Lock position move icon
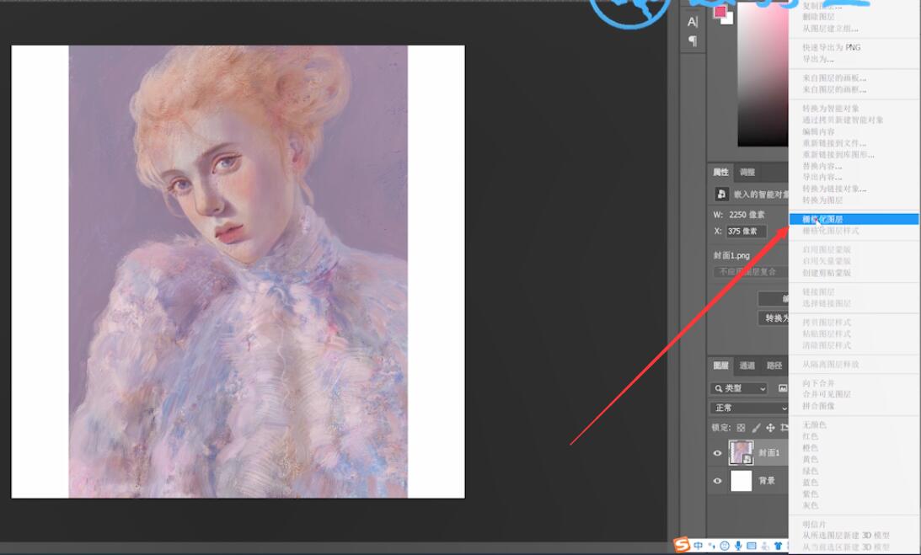This screenshot has height=555, width=921. pos(770,428)
